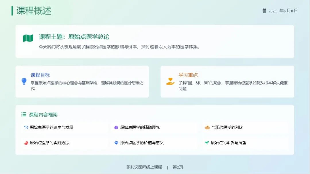The image size is (310, 174).
Task: Click the red icon beside 原始点医学的实践方法
Action: pos(26,143)
